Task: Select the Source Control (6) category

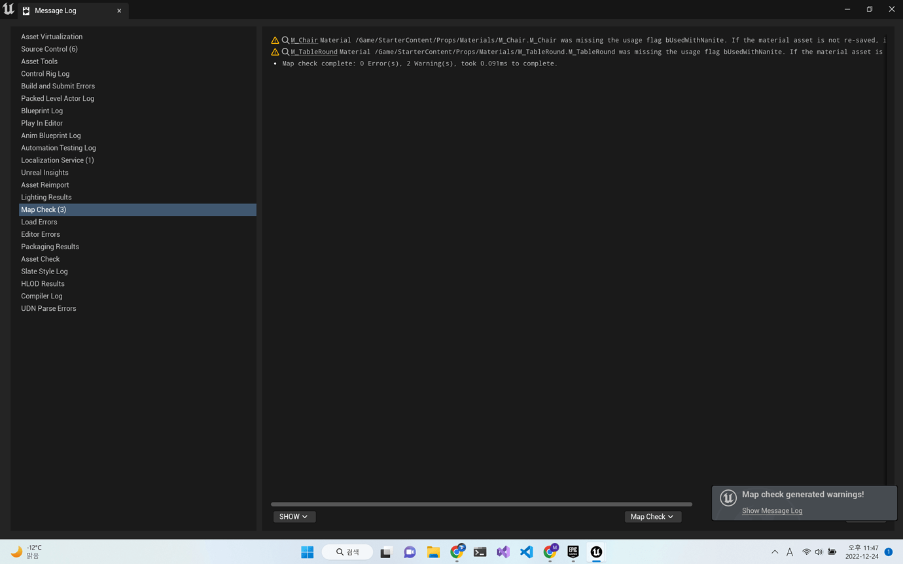Action: click(49, 48)
